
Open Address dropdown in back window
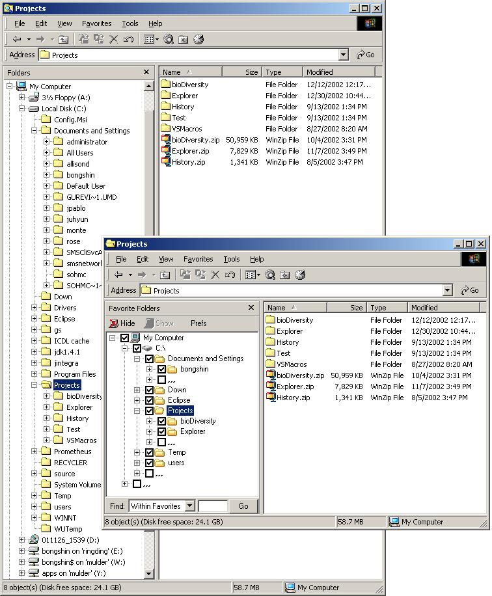click(x=344, y=55)
